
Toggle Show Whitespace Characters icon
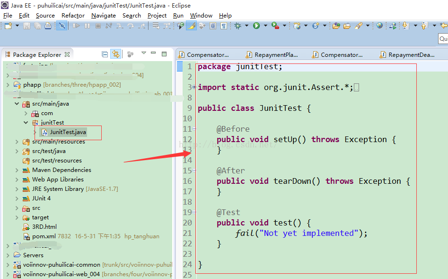[224, 26]
